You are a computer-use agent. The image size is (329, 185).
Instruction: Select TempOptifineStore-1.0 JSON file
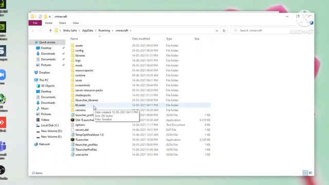coord(89,135)
